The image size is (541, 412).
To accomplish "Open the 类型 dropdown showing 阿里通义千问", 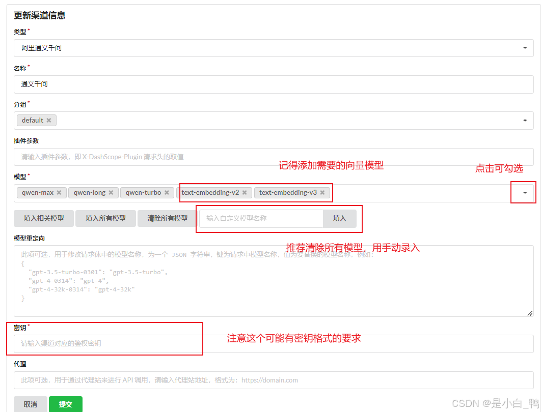I will tap(274, 48).
